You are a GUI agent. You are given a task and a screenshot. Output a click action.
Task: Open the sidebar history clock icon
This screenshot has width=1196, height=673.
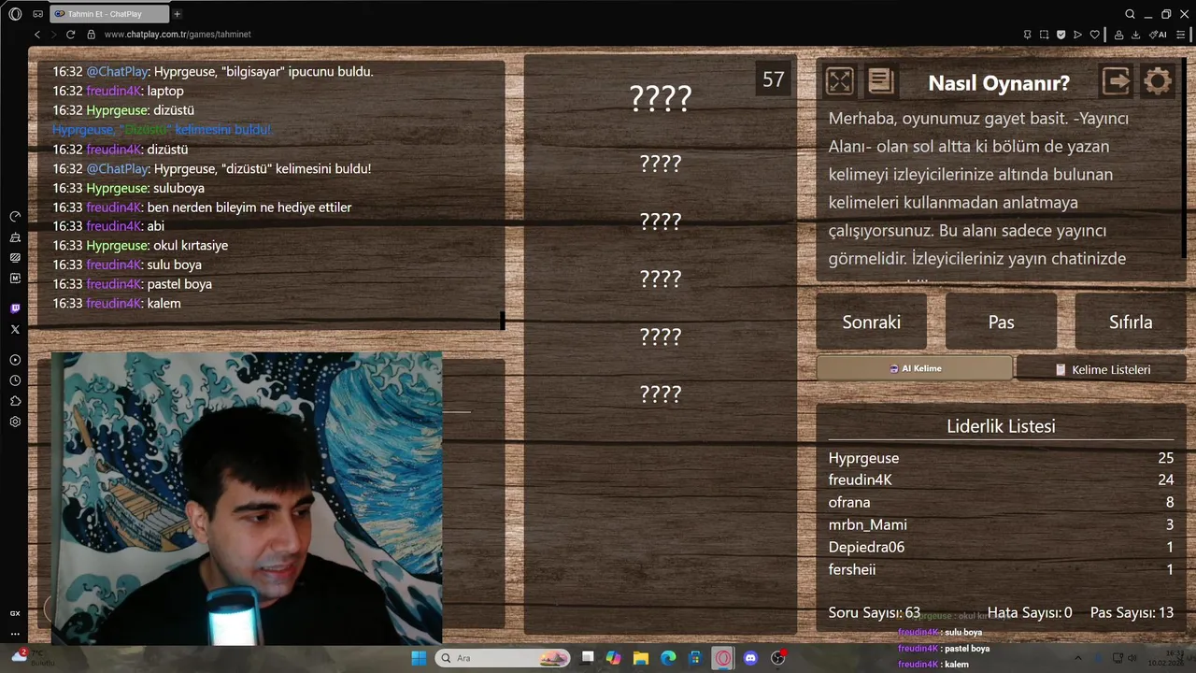[x=15, y=380]
